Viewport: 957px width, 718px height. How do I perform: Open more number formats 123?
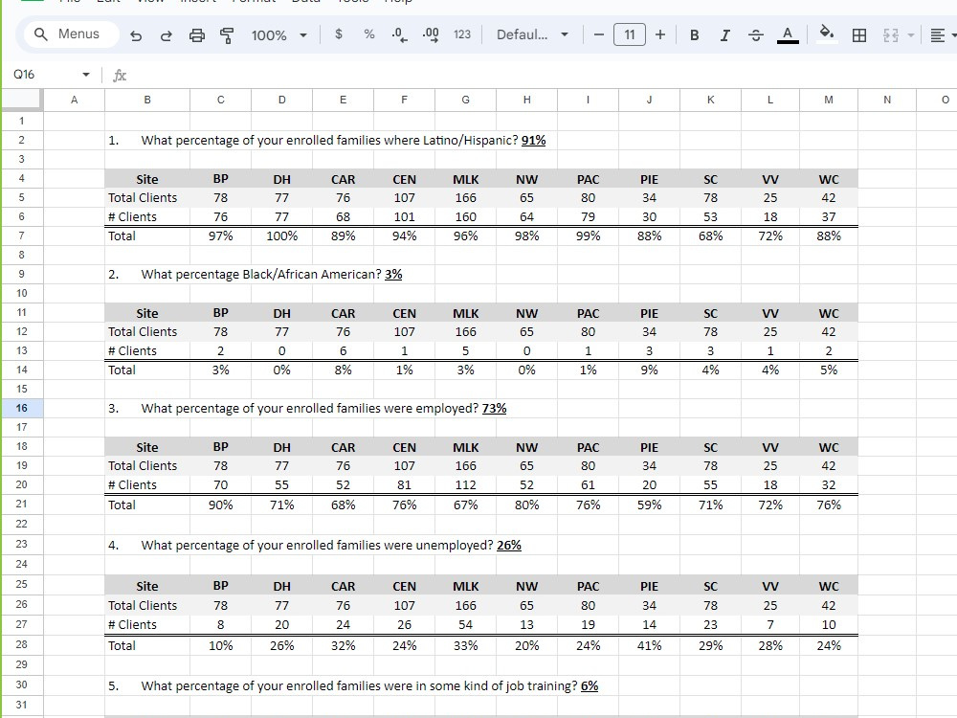[462, 34]
